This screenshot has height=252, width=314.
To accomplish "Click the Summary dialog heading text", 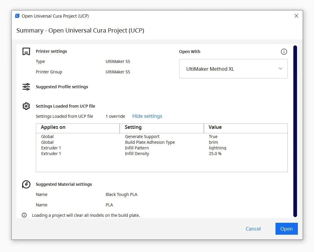I will point(80,30).
